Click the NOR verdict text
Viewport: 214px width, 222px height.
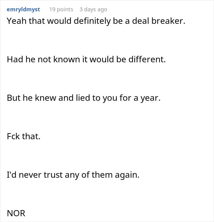coord(16,213)
